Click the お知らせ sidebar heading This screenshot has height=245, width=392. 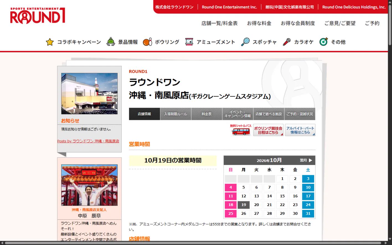tap(70, 121)
